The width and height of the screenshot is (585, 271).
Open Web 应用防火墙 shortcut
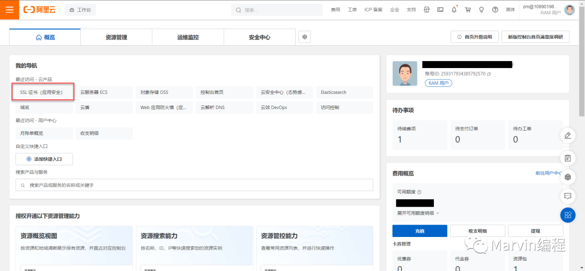coord(164,107)
